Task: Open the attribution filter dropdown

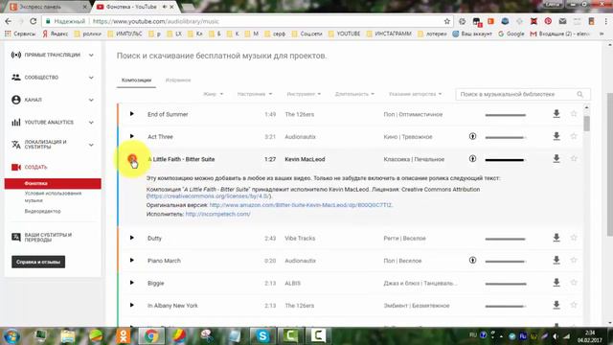Action: pyautogui.click(x=415, y=94)
